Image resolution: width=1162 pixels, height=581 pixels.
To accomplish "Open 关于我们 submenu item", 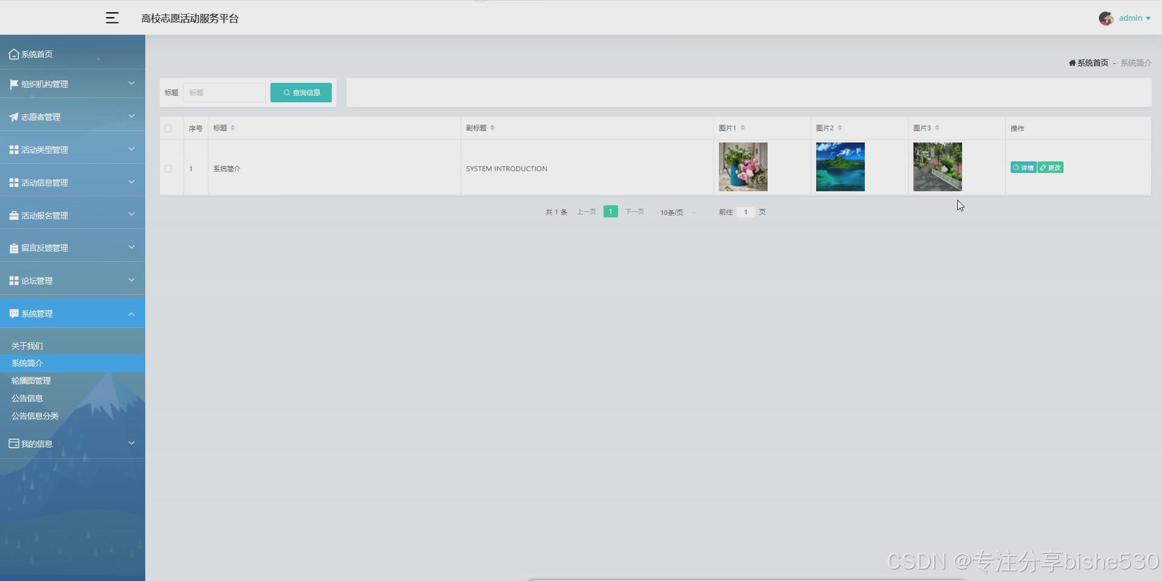I will (x=27, y=346).
